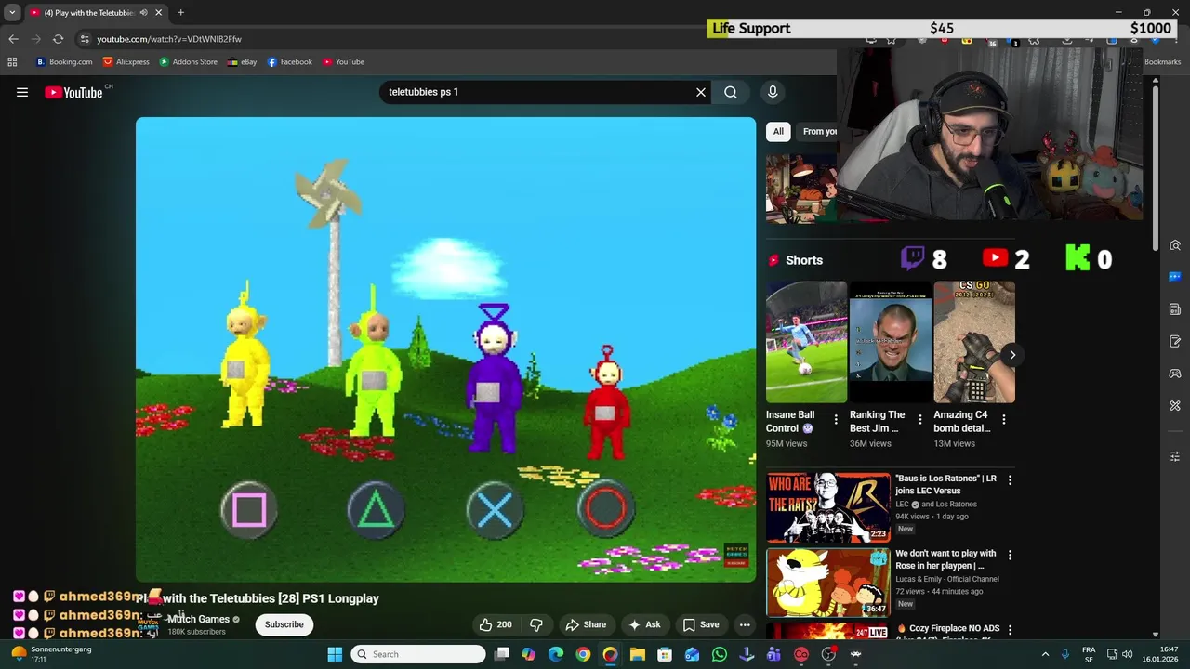
Task: Open the browser apps grid shortcut
Action: click(x=12, y=62)
